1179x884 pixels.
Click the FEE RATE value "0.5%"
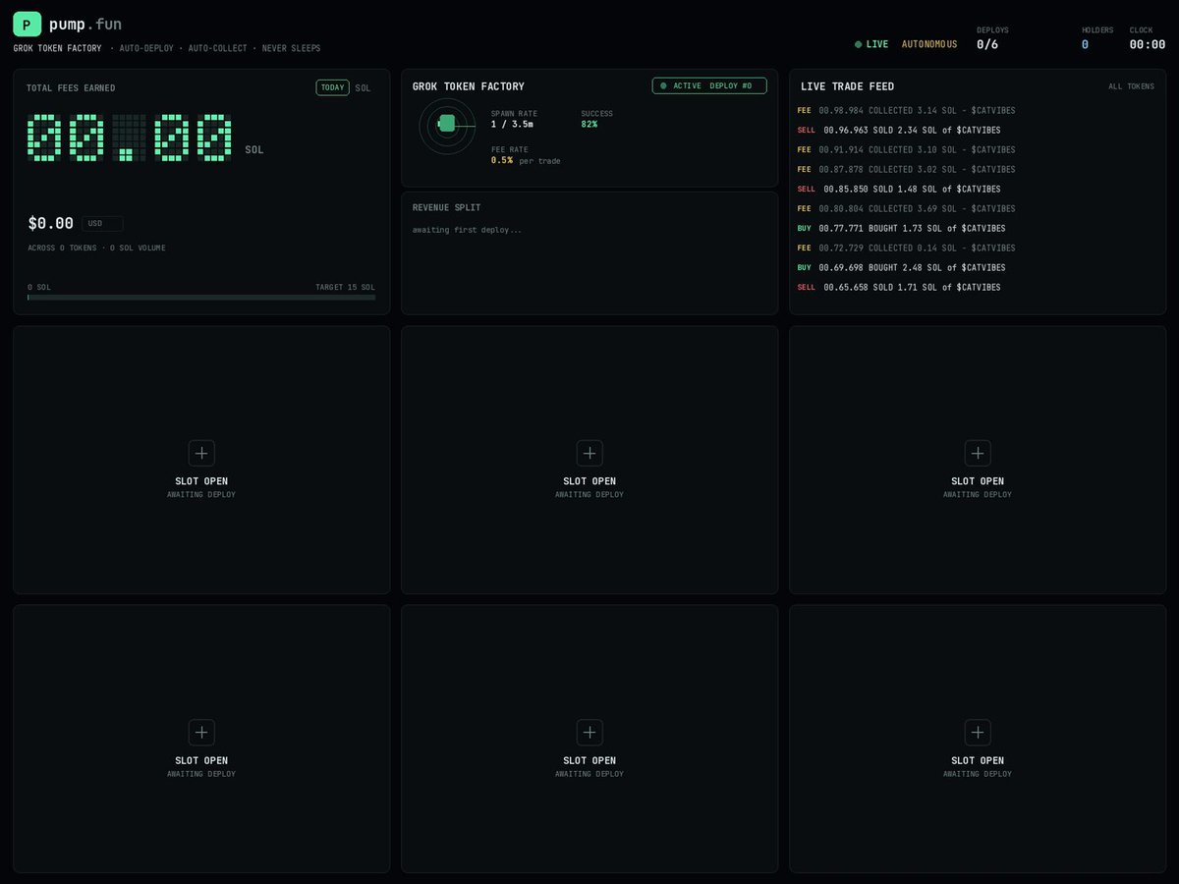[x=502, y=160]
